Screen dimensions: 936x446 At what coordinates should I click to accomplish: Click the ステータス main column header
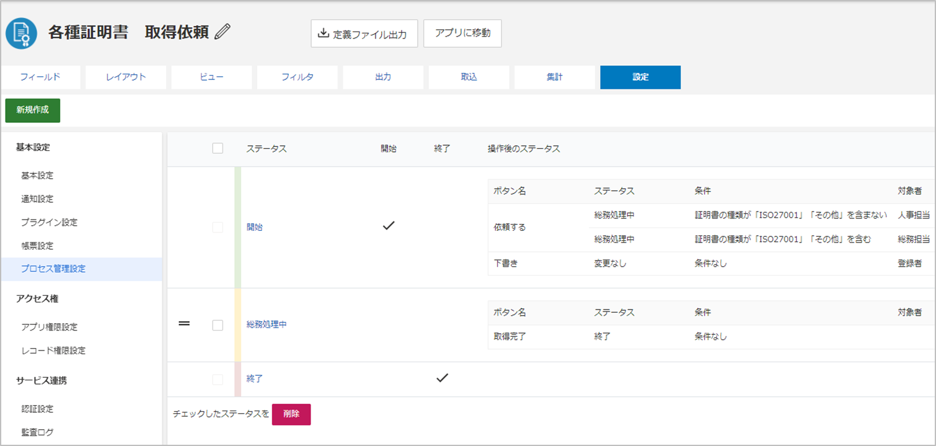coord(267,149)
